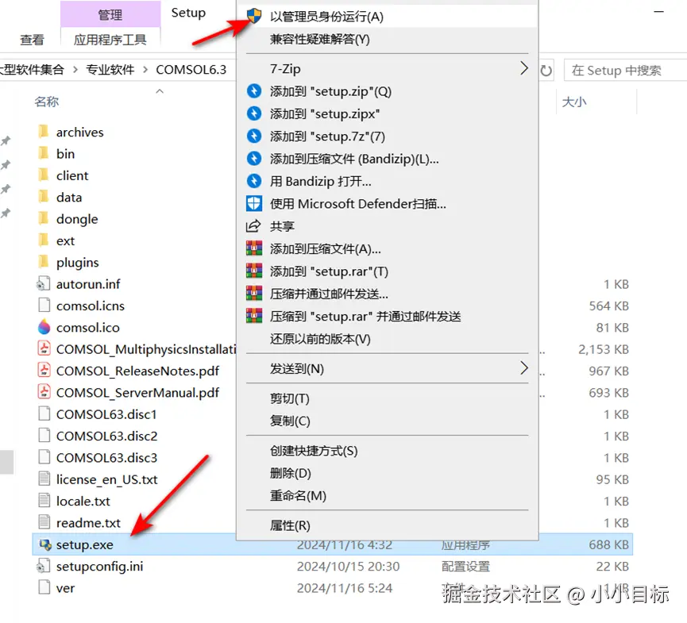This screenshot has width=687, height=623.
Task: Click the share icon in context menu
Action: [x=253, y=226]
